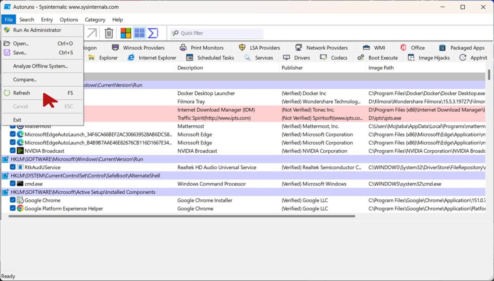Click the blue Windows logo toolbar icon

[x=139, y=33]
